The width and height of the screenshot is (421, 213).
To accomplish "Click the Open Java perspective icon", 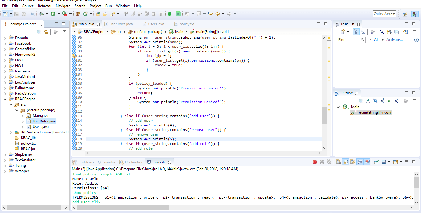I will 415,14.
